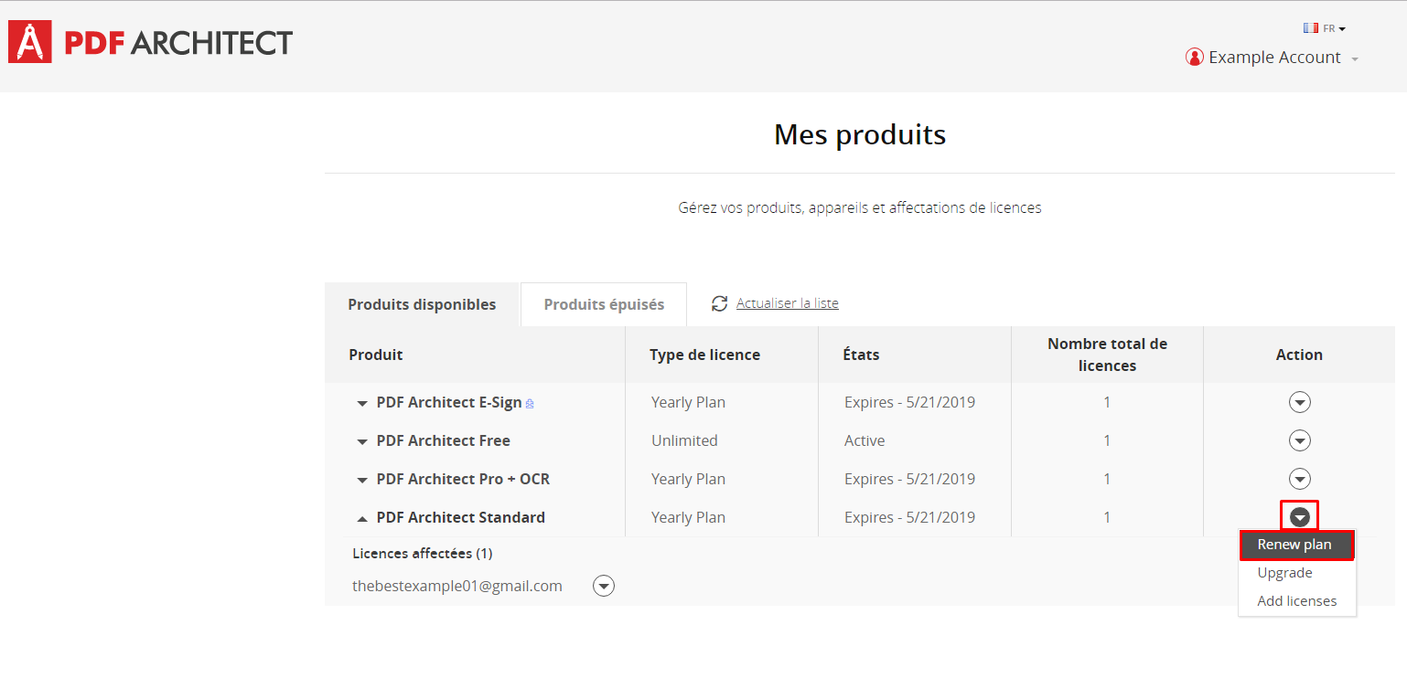Expand the PDF Architect Pro + OCR row
The image size is (1407, 678).
click(x=362, y=480)
